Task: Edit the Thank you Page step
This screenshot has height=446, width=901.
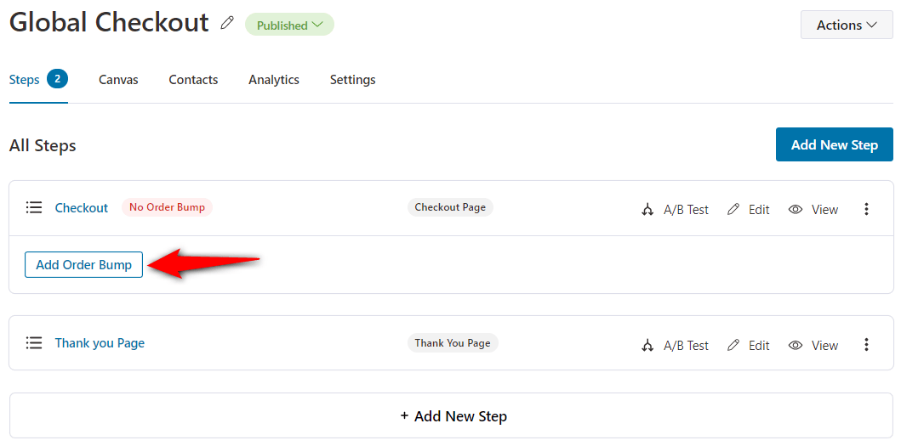Action: [x=748, y=345]
